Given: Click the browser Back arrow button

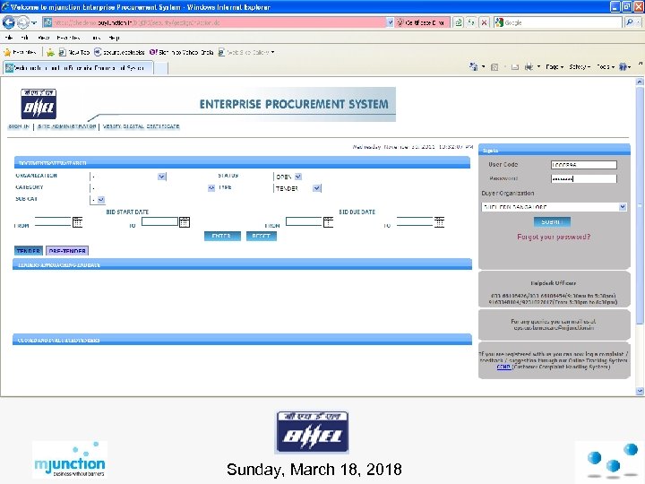Looking at the screenshot, I should pos(8,22).
